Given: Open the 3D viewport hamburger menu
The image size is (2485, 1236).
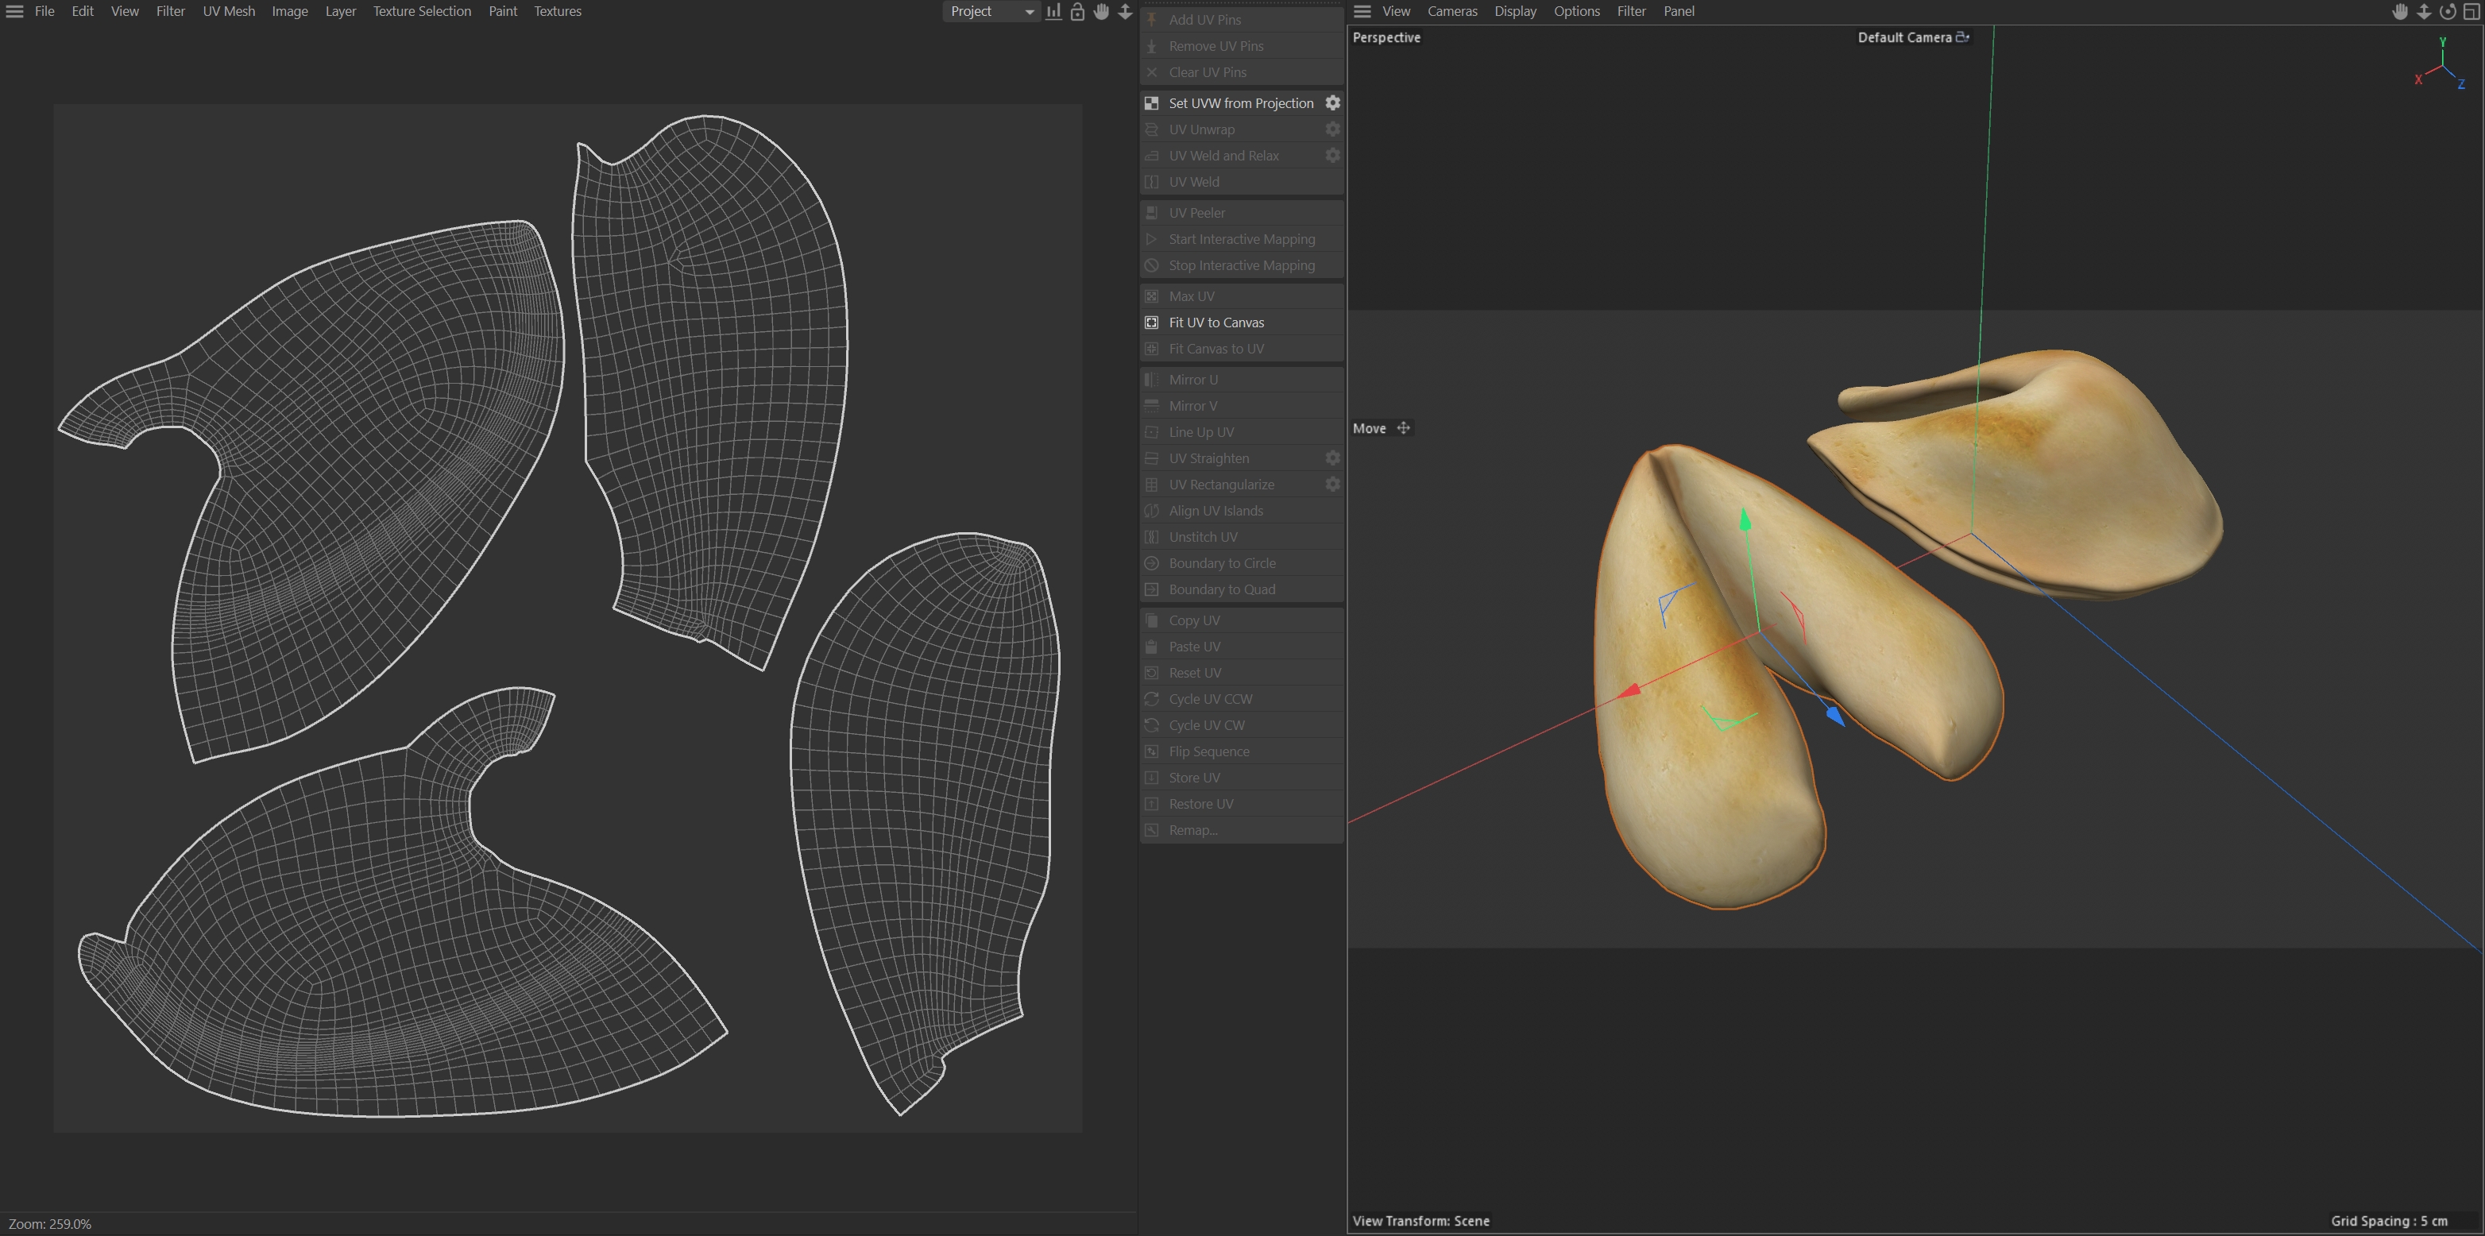Looking at the screenshot, I should [1362, 12].
